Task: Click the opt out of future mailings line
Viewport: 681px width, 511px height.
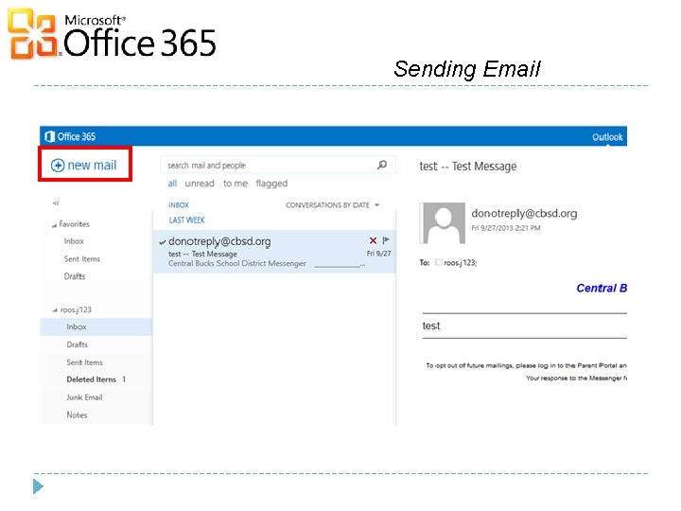Action: coord(527,365)
